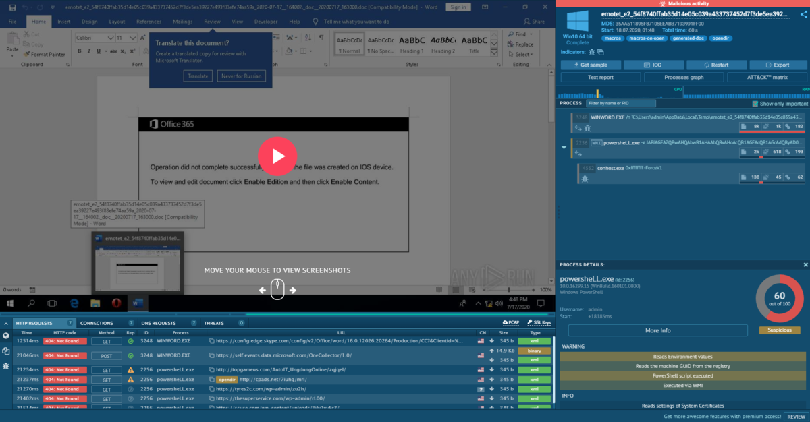Click the WINWORD.EXE bug indicator icon

pyautogui.click(x=588, y=127)
